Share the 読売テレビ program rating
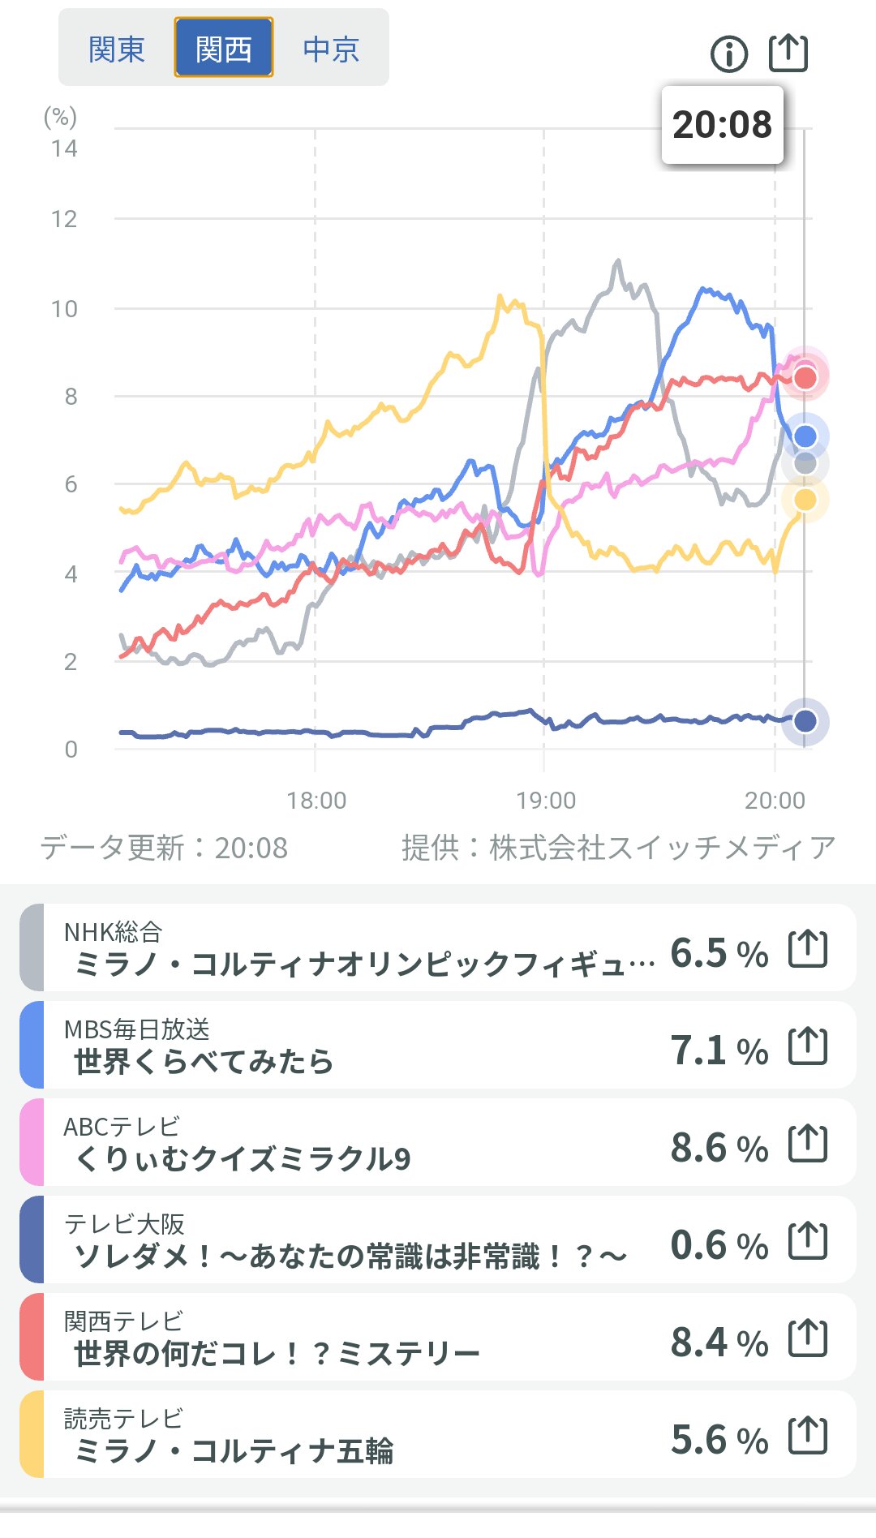 pos(808,1436)
